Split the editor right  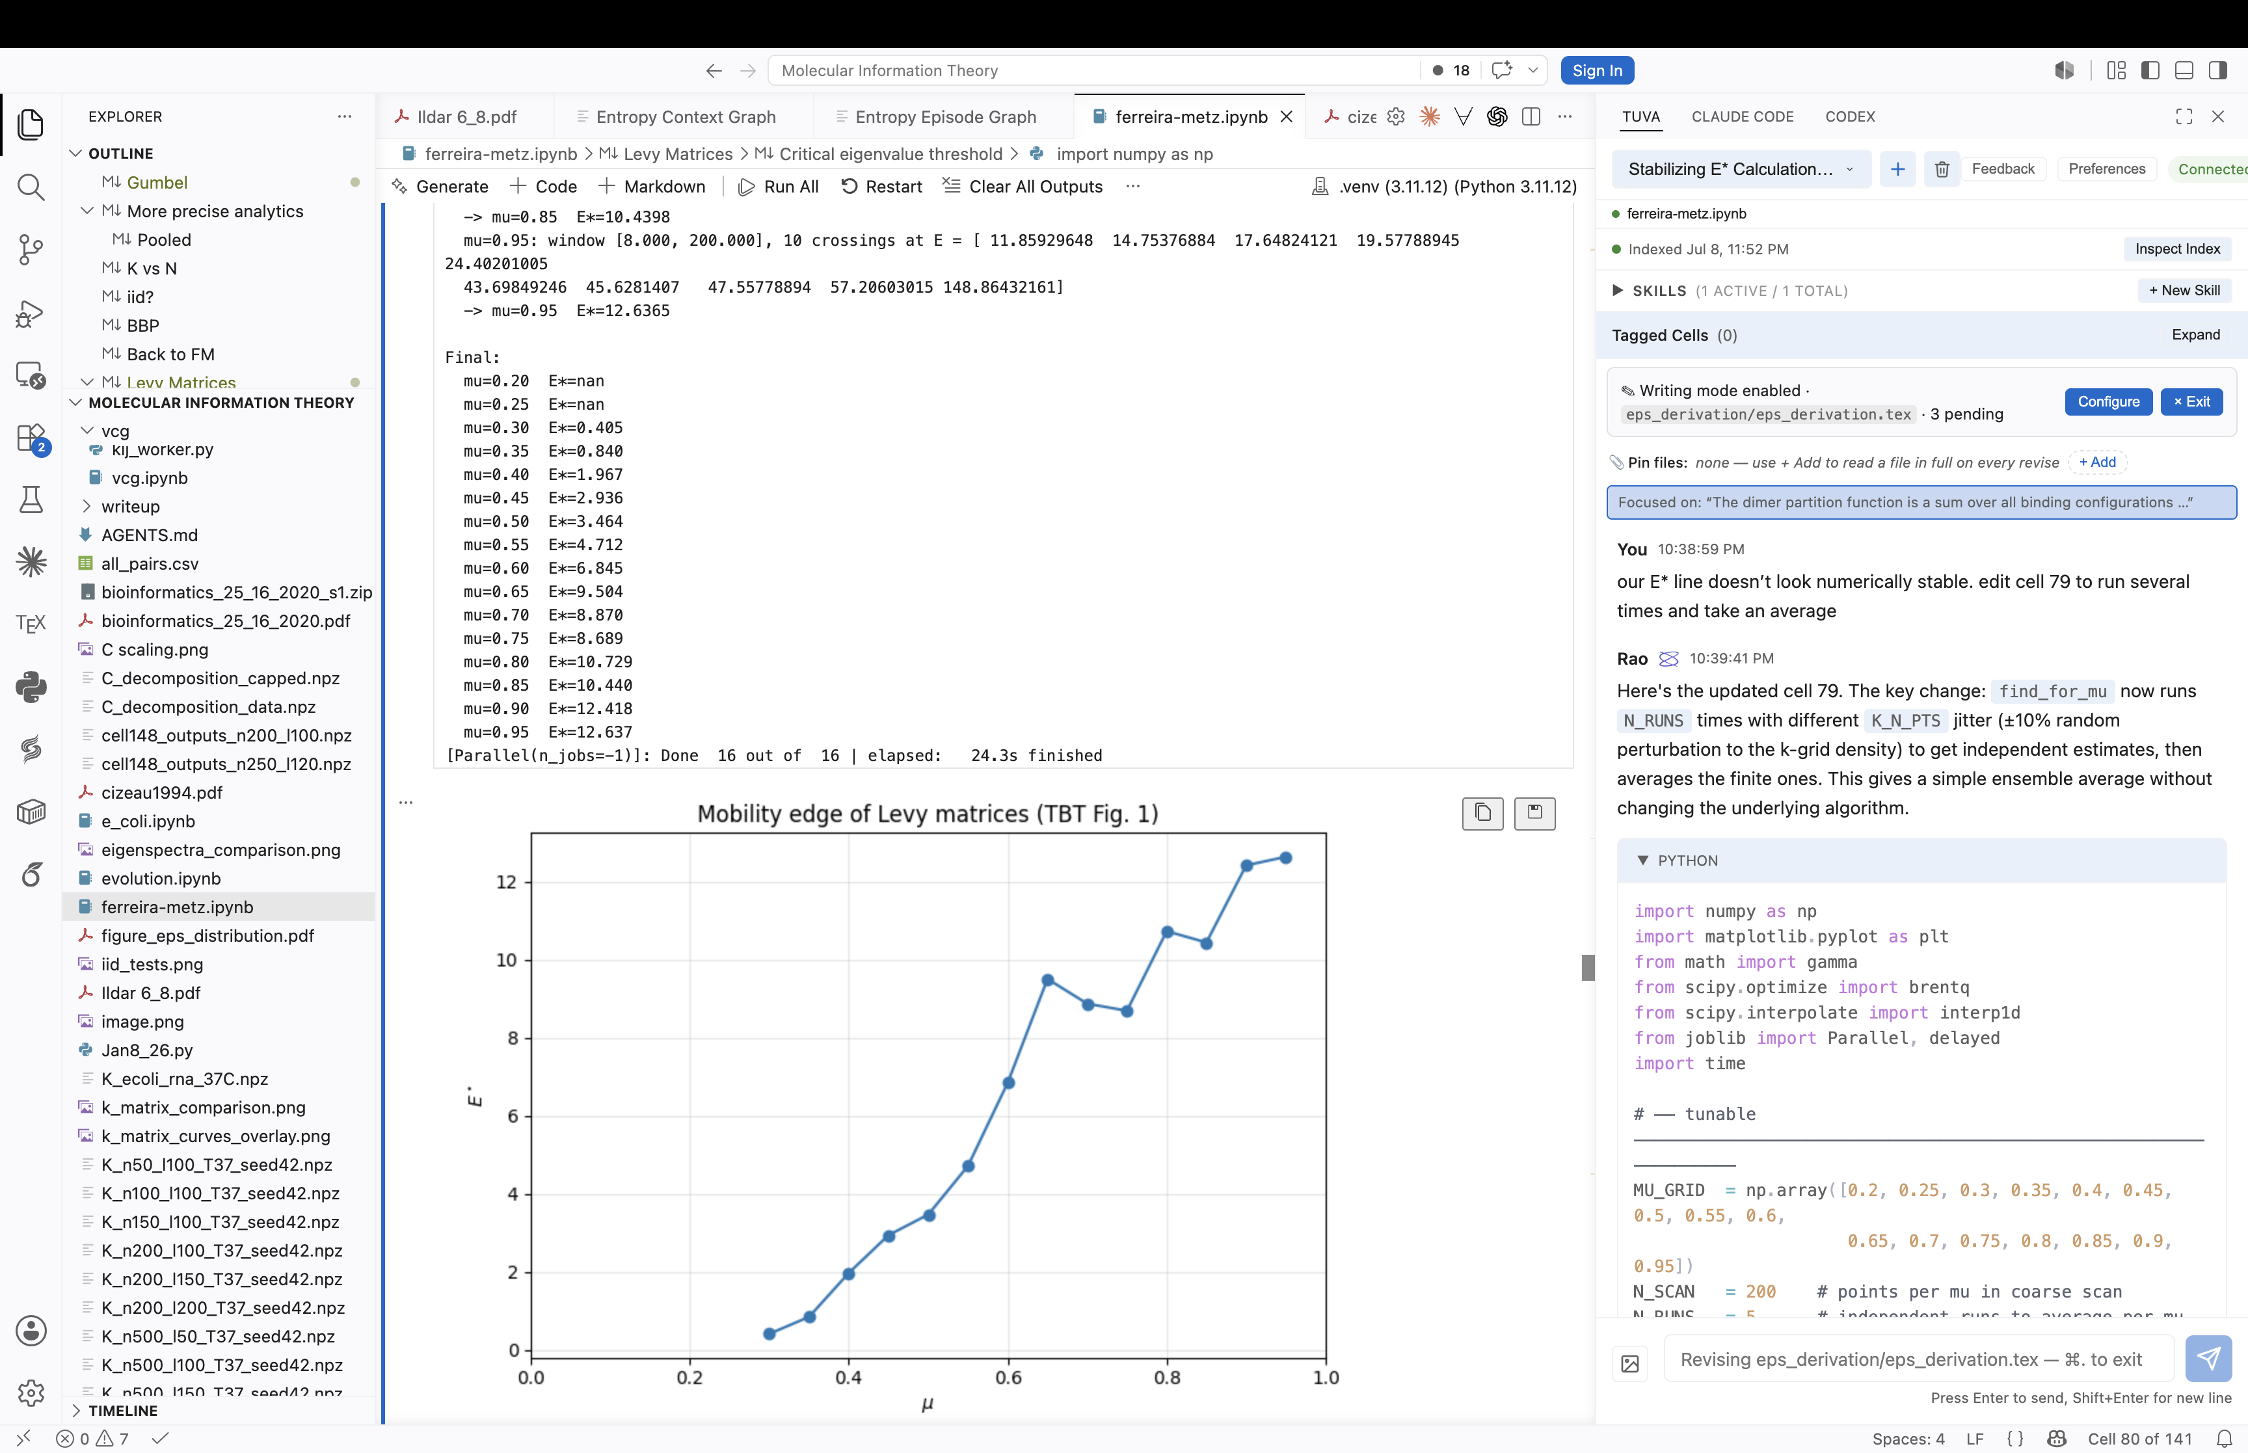click(1531, 116)
